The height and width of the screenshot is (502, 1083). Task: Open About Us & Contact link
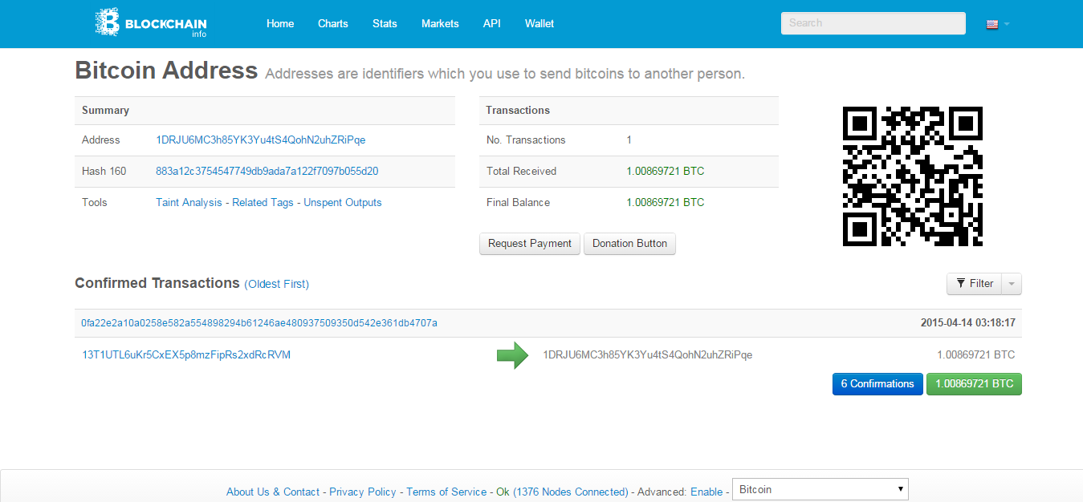[x=273, y=492]
